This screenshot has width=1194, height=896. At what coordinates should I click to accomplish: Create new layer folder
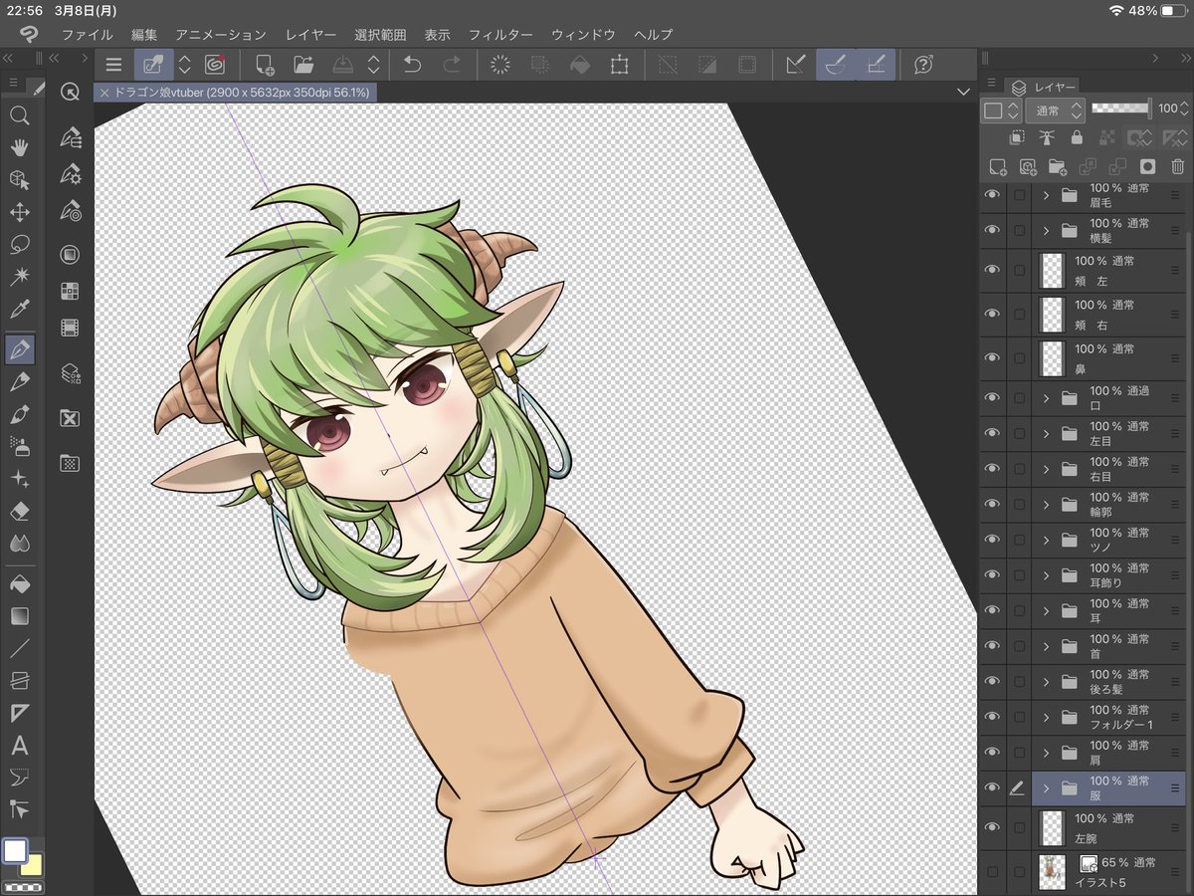tap(1058, 167)
